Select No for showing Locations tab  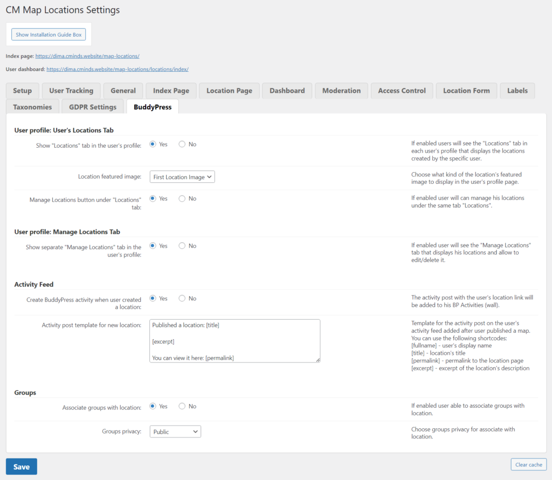click(x=182, y=145)
